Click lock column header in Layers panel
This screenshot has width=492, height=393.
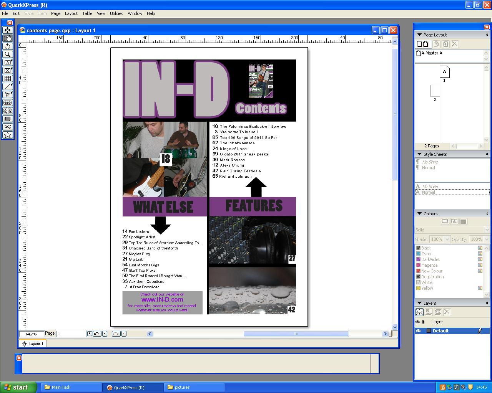point(423,322)
